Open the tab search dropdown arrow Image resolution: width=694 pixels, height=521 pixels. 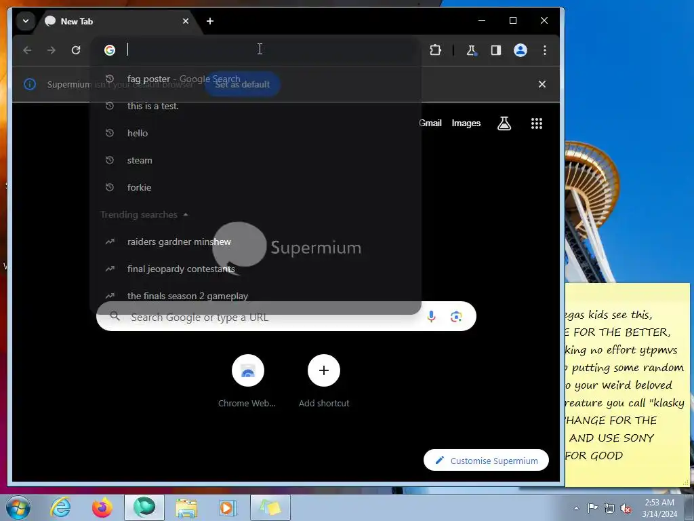pos(26,21)
